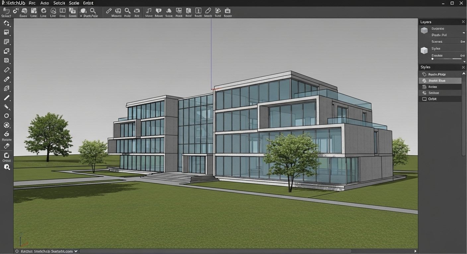Choose the Eraser tool in the left sidebar
The image size is (467, 254).
tap(7, 70)
